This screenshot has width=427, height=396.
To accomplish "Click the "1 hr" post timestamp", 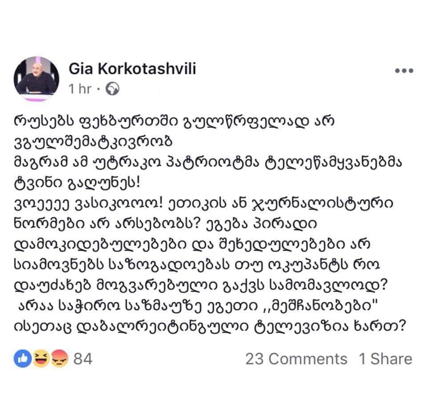I will [x=80, y=89].
